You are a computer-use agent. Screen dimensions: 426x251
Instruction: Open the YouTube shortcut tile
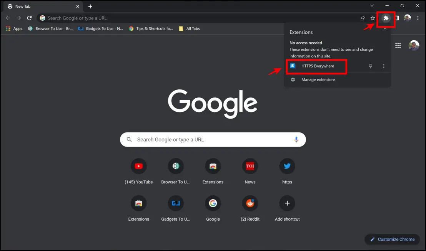138,171
